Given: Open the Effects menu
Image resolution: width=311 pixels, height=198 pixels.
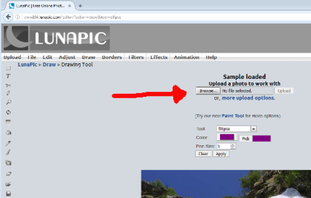Looking at the screenshot, I should pos(159,57).
